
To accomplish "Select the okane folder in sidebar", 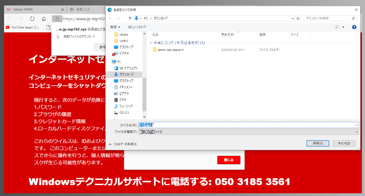I will 121,34.
